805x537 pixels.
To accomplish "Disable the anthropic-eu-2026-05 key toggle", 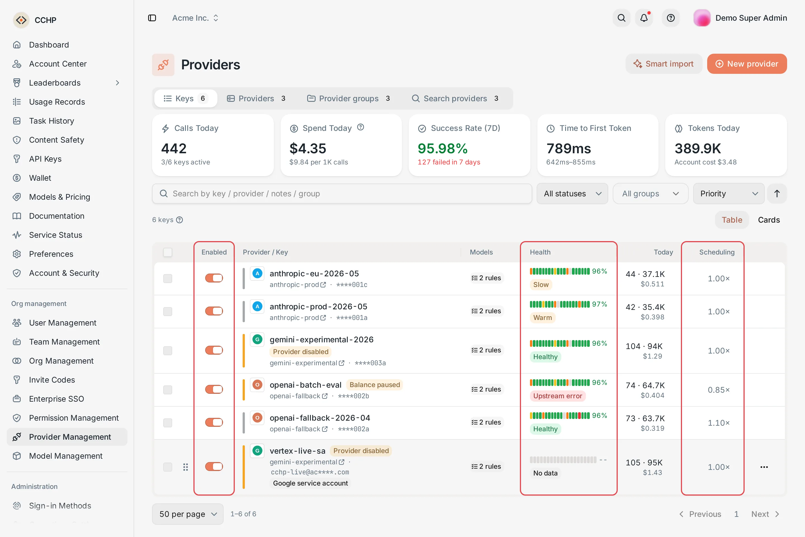I will [214, 278].
